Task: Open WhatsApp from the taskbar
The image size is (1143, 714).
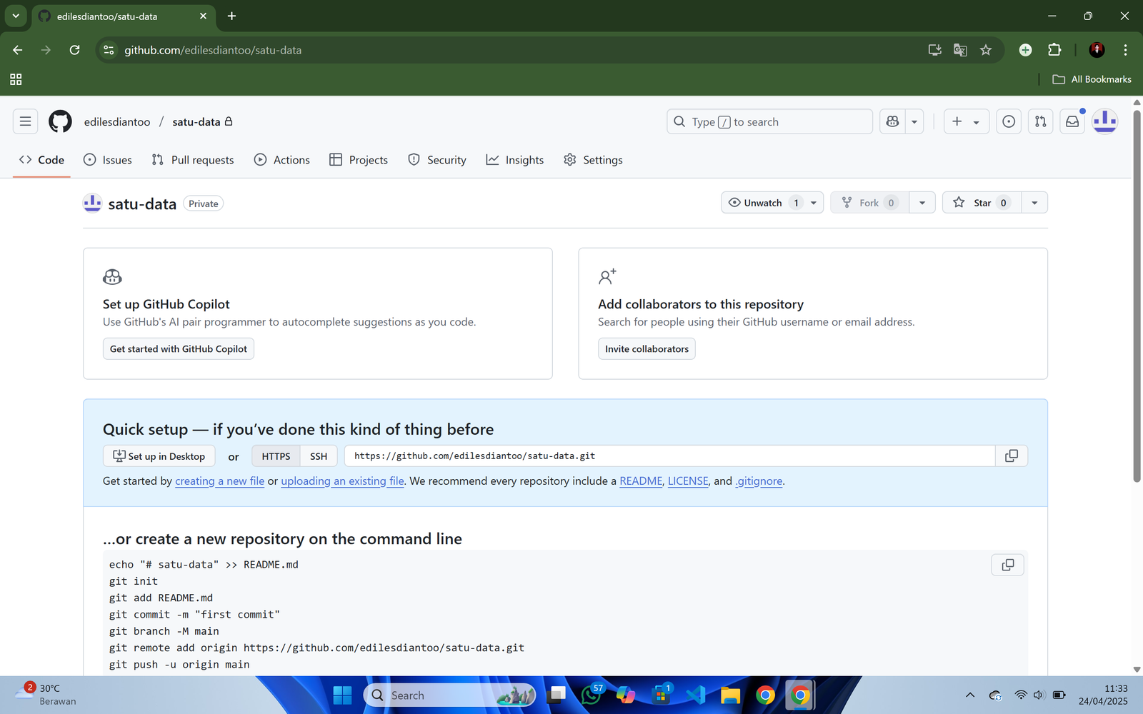Action: [592, 695]
